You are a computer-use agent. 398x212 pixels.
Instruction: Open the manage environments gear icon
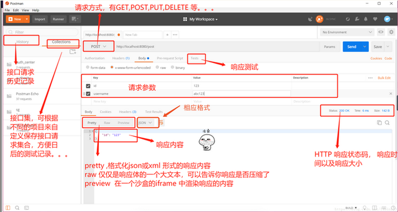click(391, 32)
